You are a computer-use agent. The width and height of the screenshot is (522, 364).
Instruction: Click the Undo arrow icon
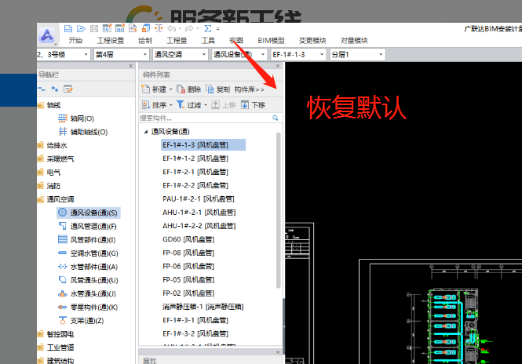(x=172, y=28)
